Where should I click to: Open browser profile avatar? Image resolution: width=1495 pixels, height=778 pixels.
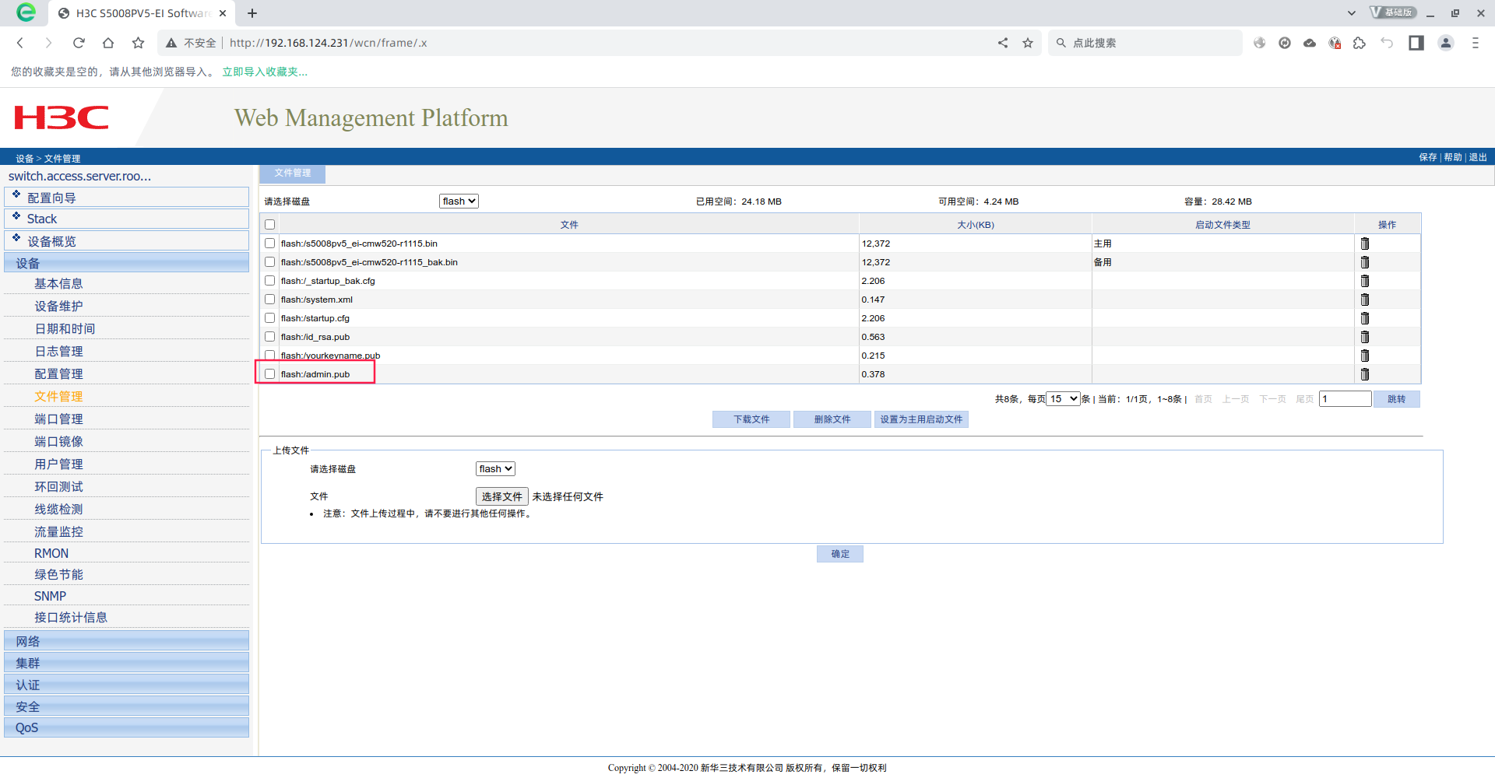coord(1446,43)
